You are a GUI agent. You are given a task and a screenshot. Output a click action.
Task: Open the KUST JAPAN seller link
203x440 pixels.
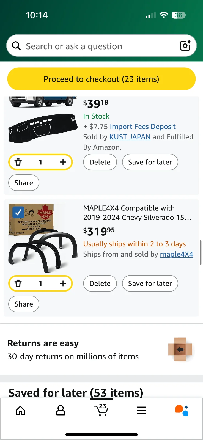(x=130, y=137)
